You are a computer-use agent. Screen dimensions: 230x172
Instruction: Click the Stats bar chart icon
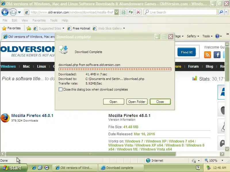click(x=195, y=78)
